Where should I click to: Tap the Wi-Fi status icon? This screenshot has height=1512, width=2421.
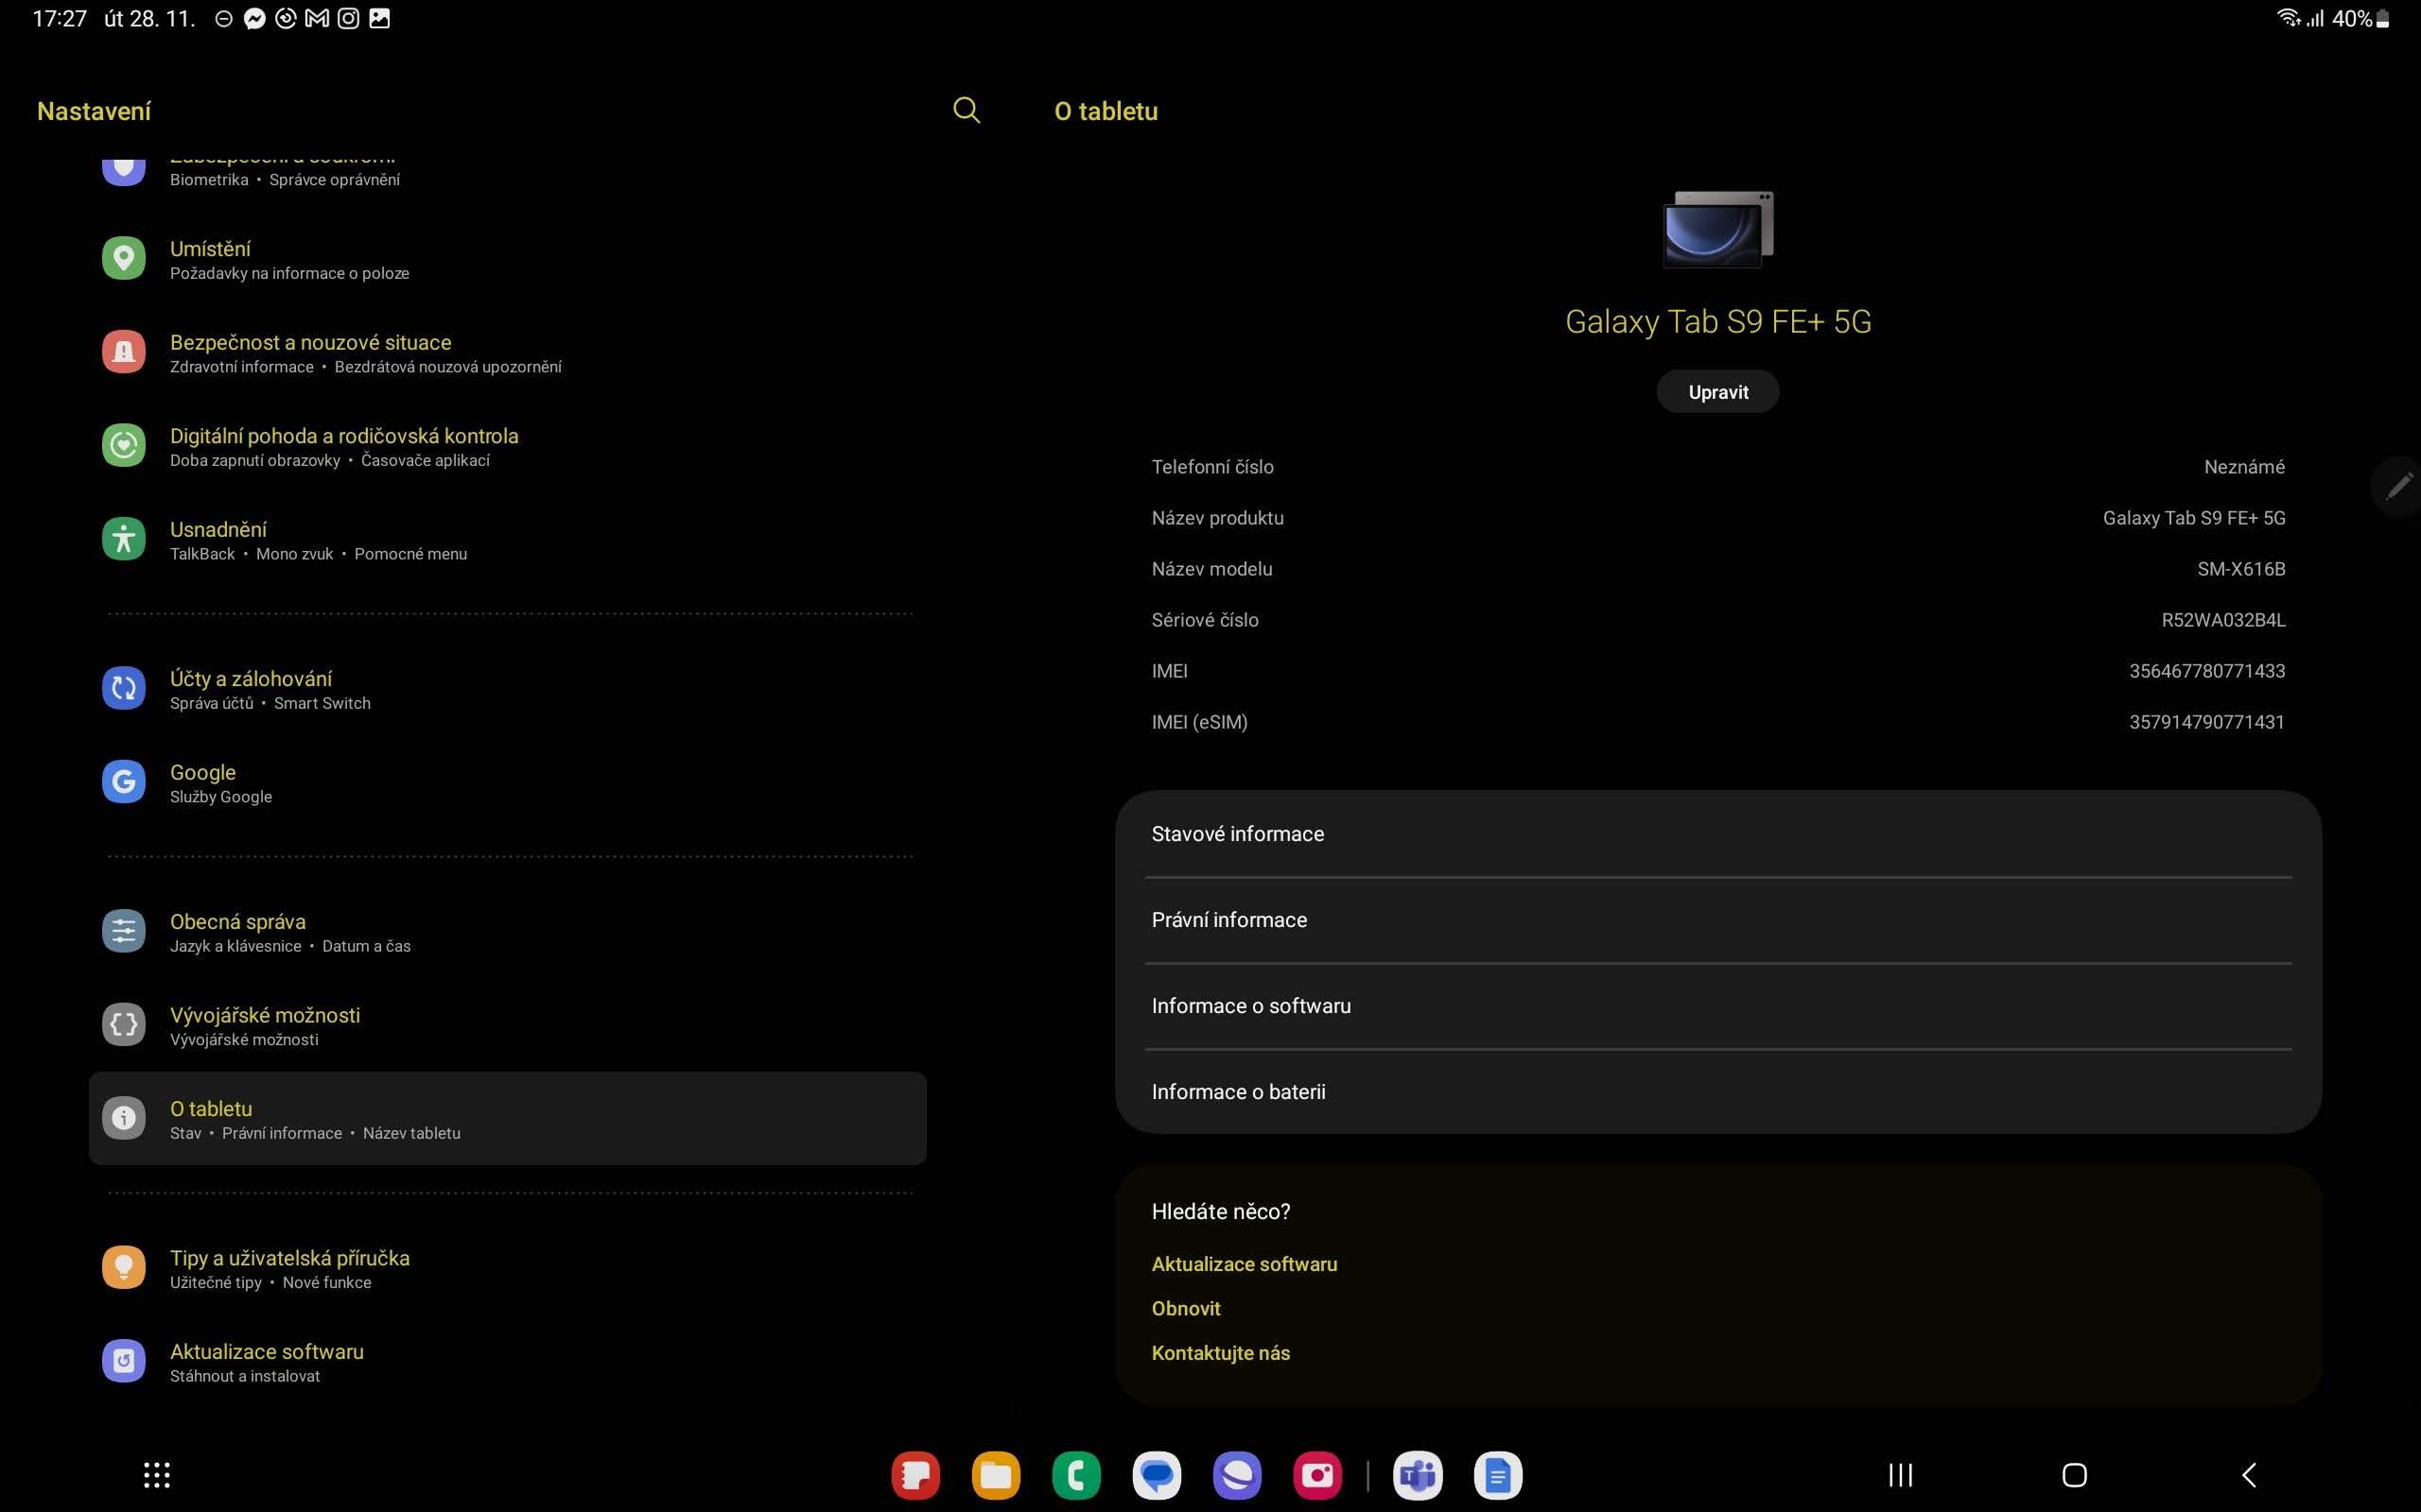[x=2288, y=18]
